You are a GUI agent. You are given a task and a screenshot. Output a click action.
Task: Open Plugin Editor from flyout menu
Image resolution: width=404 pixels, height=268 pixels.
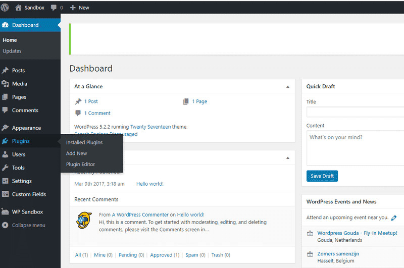pos(80,164)
